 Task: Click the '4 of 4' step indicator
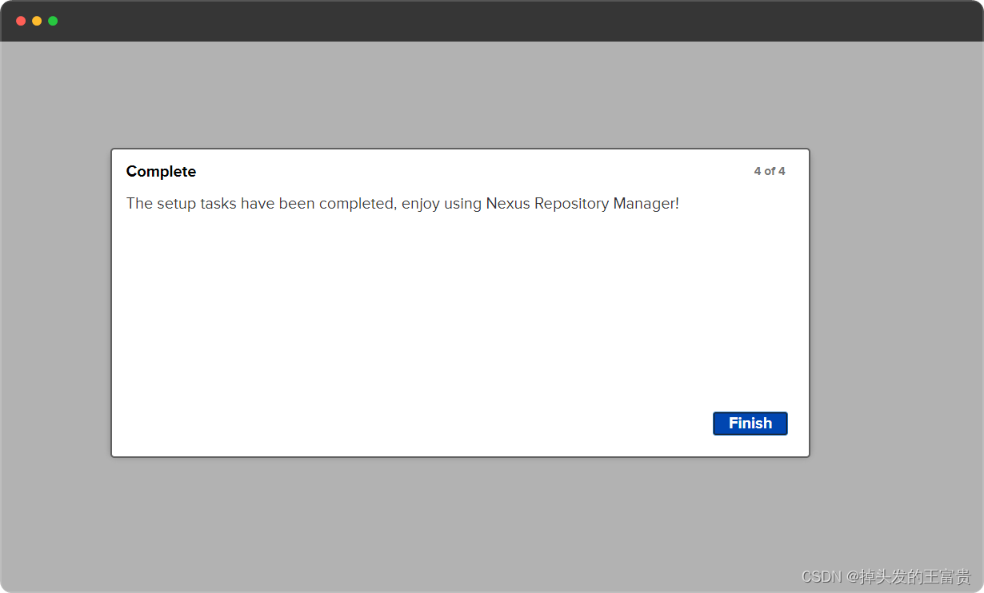pos(770,171)
